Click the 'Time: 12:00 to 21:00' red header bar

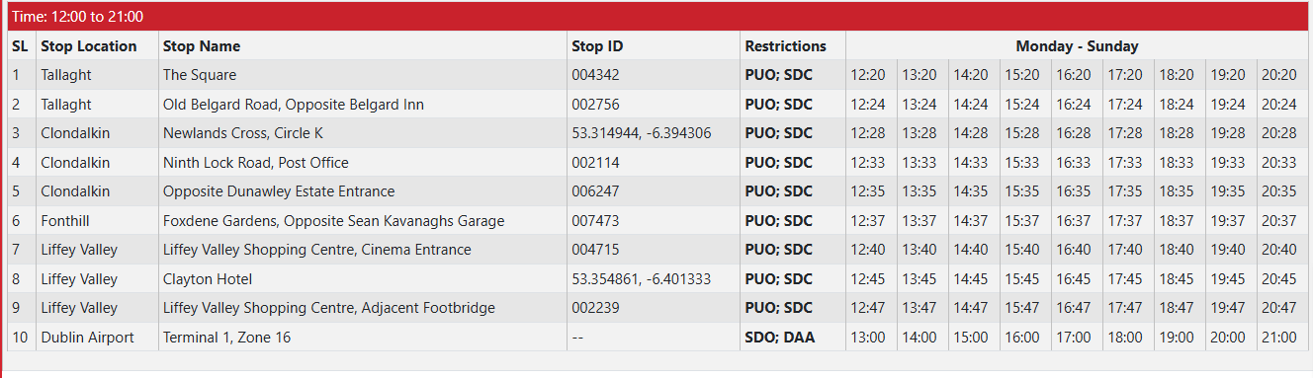pos(656,17)
